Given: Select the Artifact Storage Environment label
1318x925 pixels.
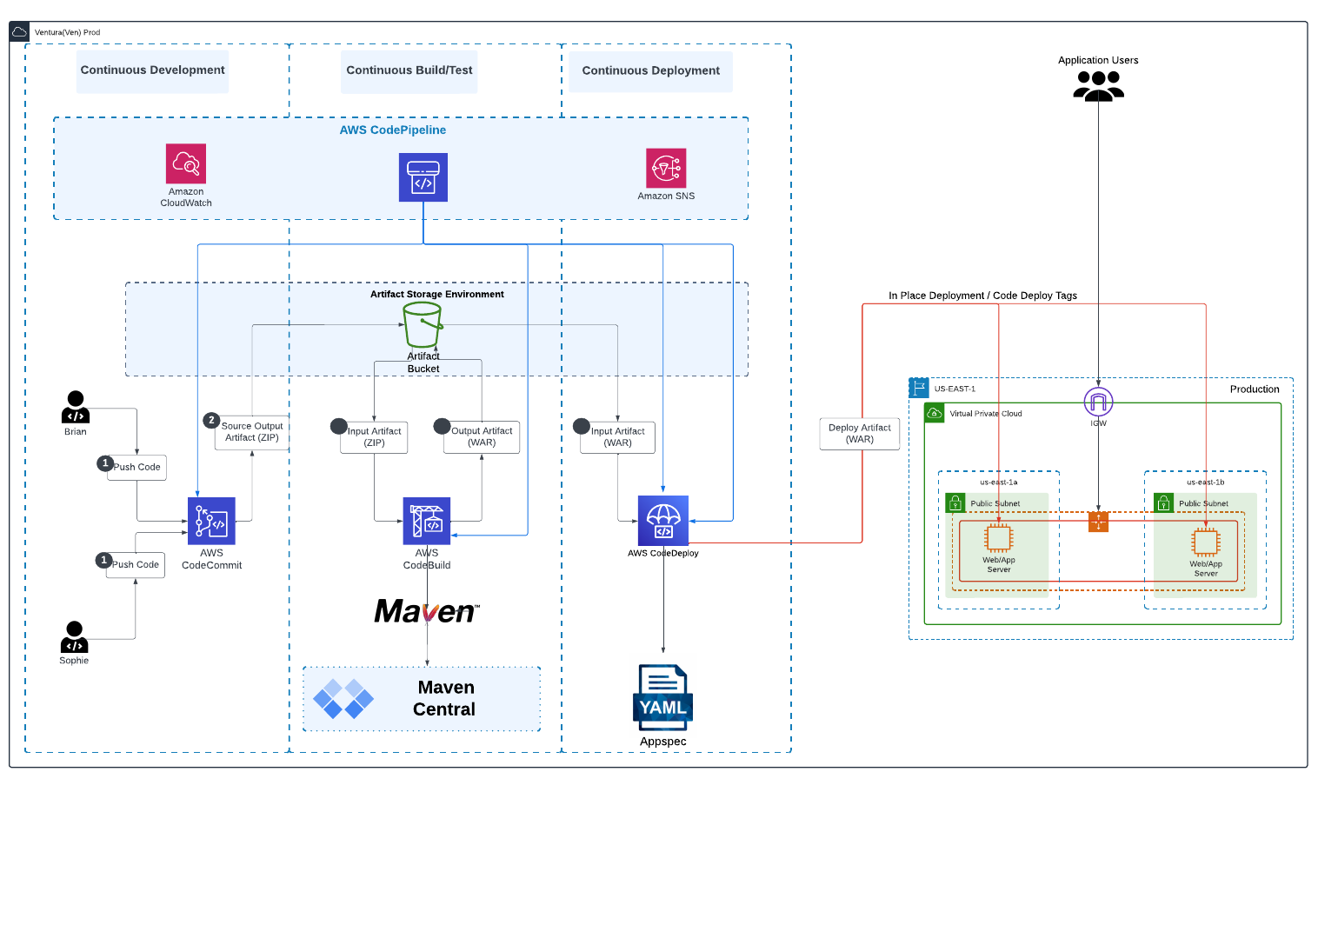Looking at the screenshot, I should 437,295.
